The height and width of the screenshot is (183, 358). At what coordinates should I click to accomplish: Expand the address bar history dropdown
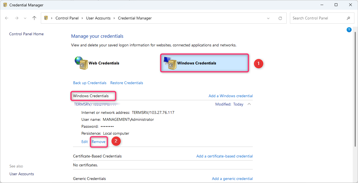point(268,18)
